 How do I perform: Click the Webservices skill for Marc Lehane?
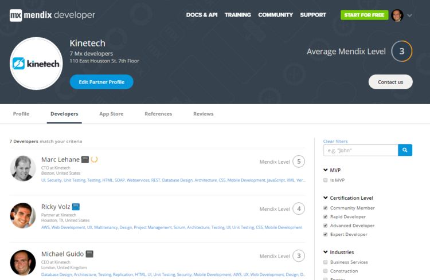point(138,180)
